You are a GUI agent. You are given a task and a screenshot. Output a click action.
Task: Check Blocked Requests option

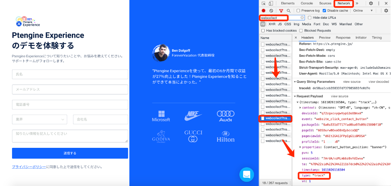pyautogui.click(x=301, y=31)
